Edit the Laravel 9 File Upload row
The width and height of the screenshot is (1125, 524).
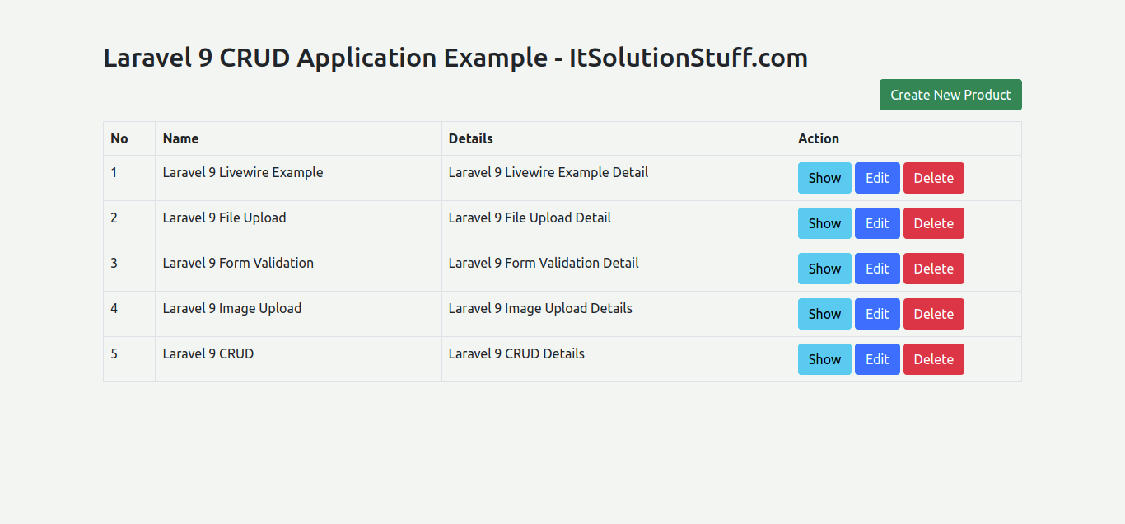tap(877, 223)
